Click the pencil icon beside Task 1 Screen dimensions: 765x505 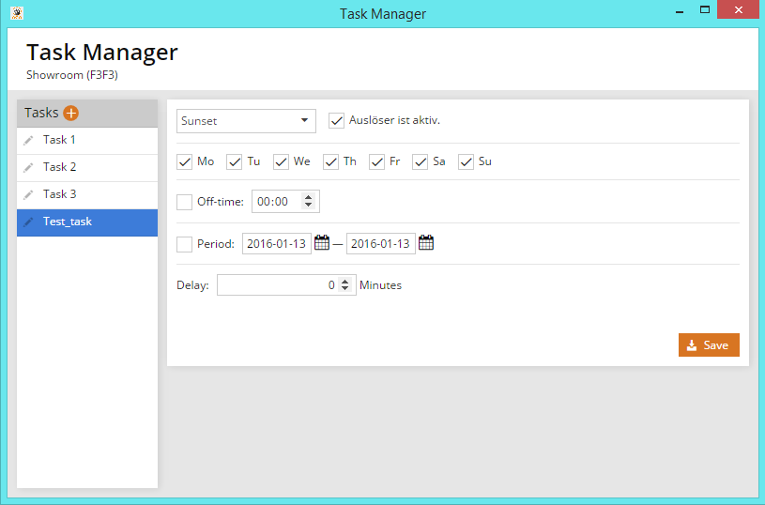coord(28,141)
